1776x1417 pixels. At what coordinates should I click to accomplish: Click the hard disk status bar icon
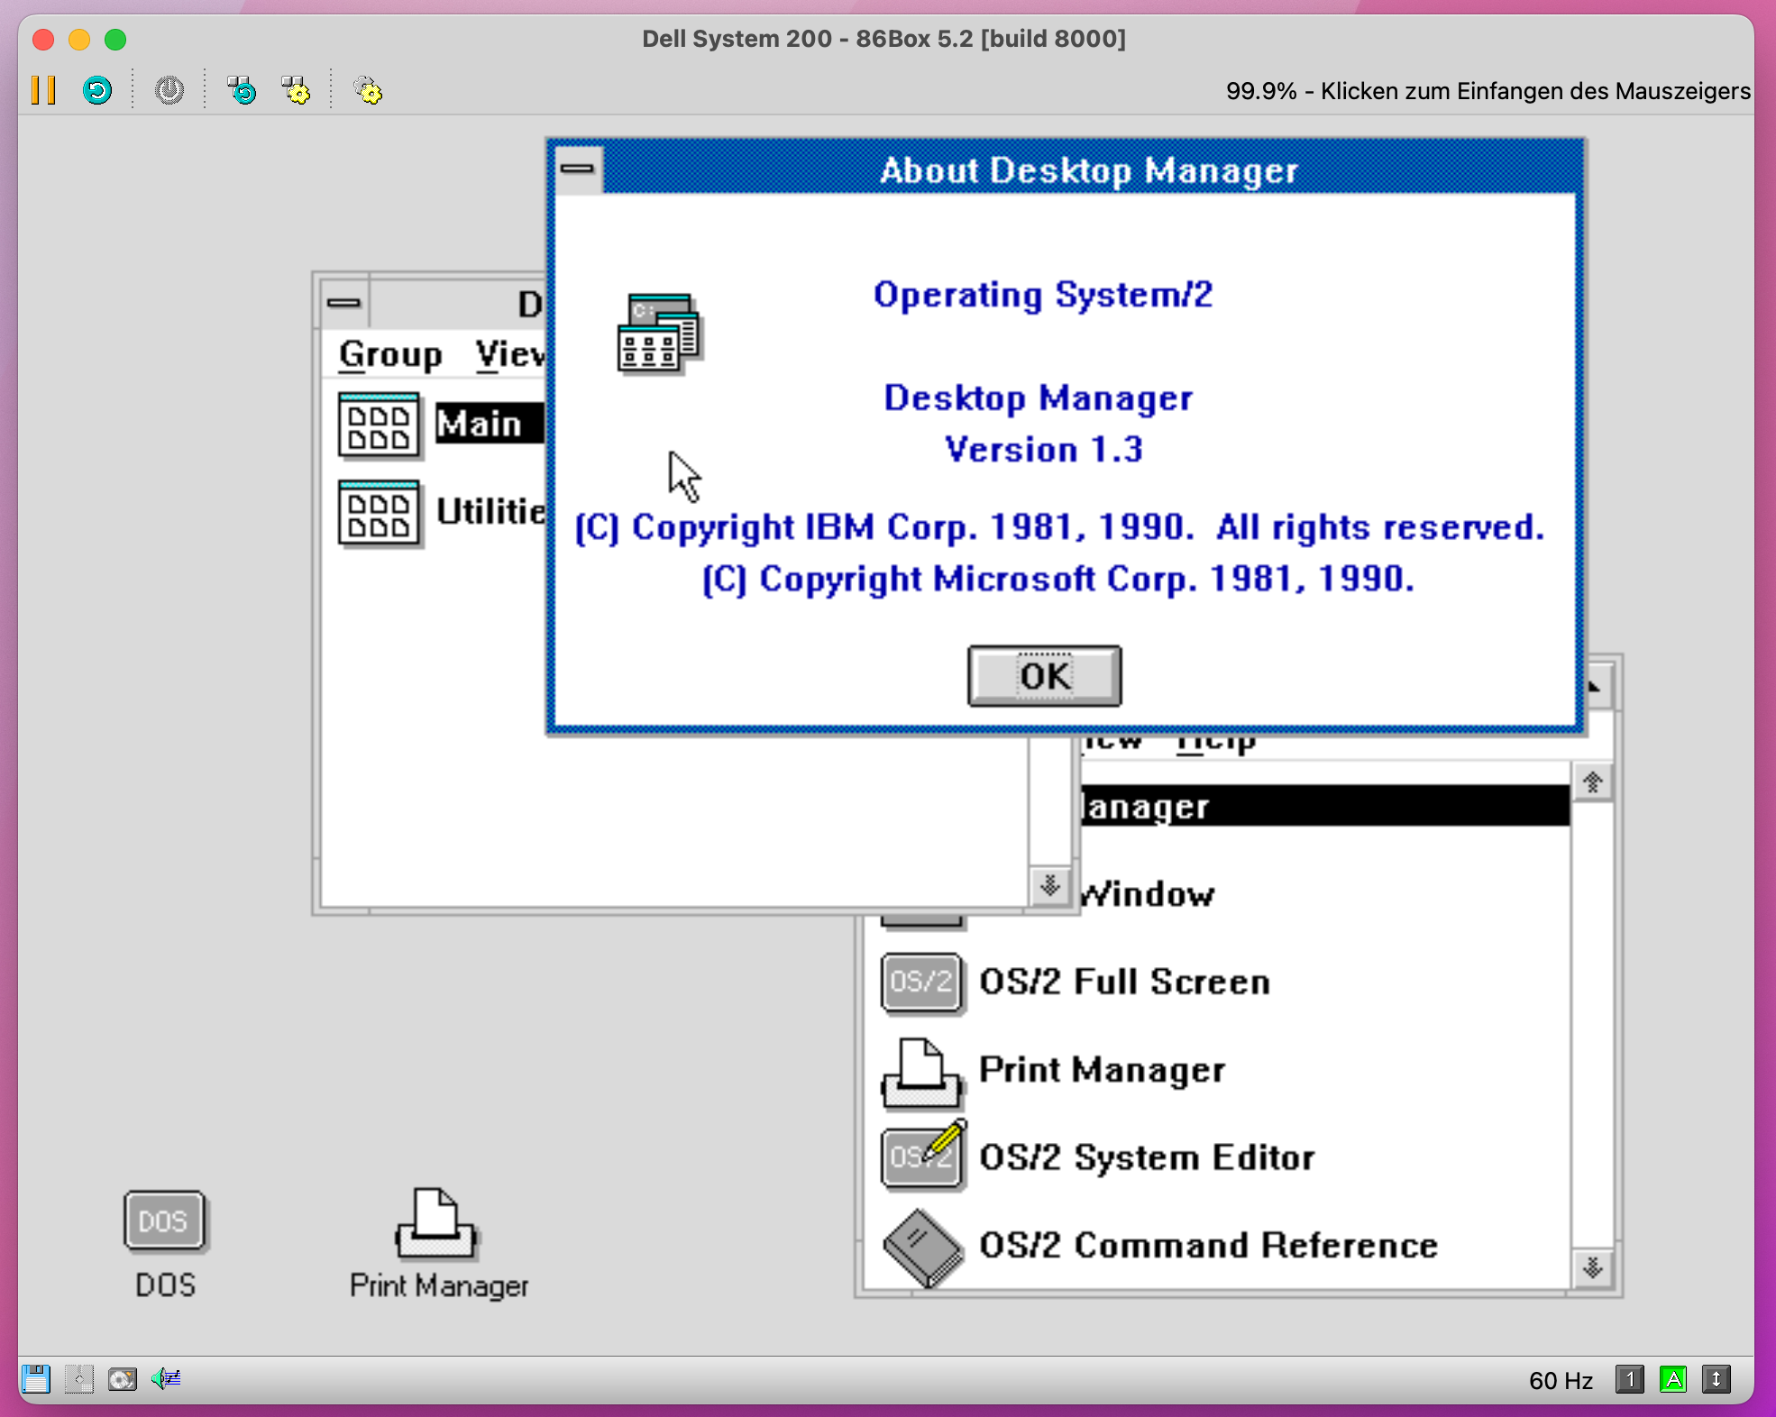123,1379
